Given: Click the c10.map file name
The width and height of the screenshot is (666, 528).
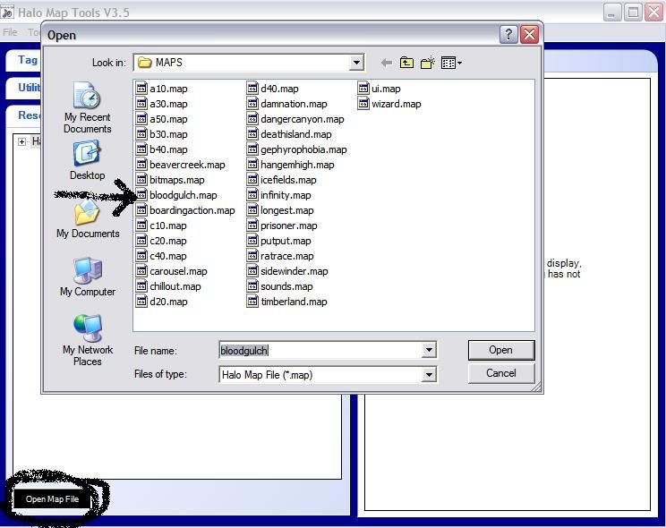Looking at the screenshot, I should coord(168,226).
